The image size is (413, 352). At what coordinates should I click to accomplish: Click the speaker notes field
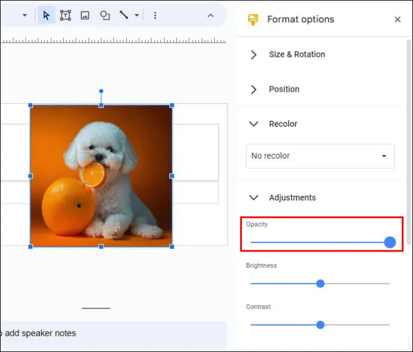[x=113, y=335]
